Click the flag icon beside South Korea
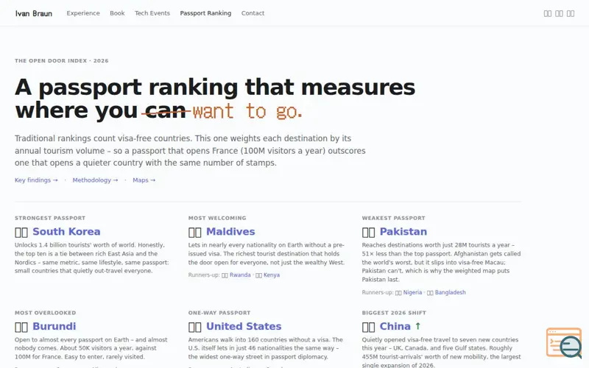Image resolution: width=589 pixels, height=368 pixels. [x=21, y=232]
